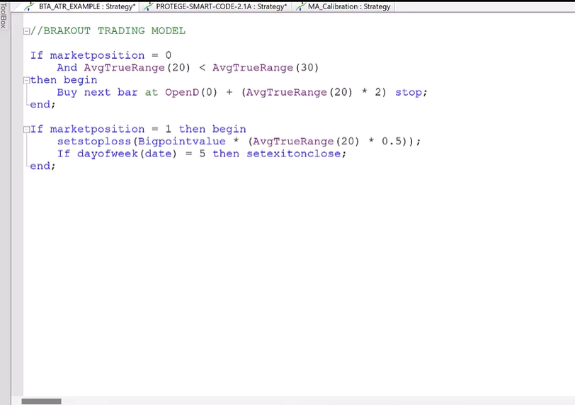Click the 'Bigpointvalue' keyword
575x405 pixels.
[x=182, y=142]
